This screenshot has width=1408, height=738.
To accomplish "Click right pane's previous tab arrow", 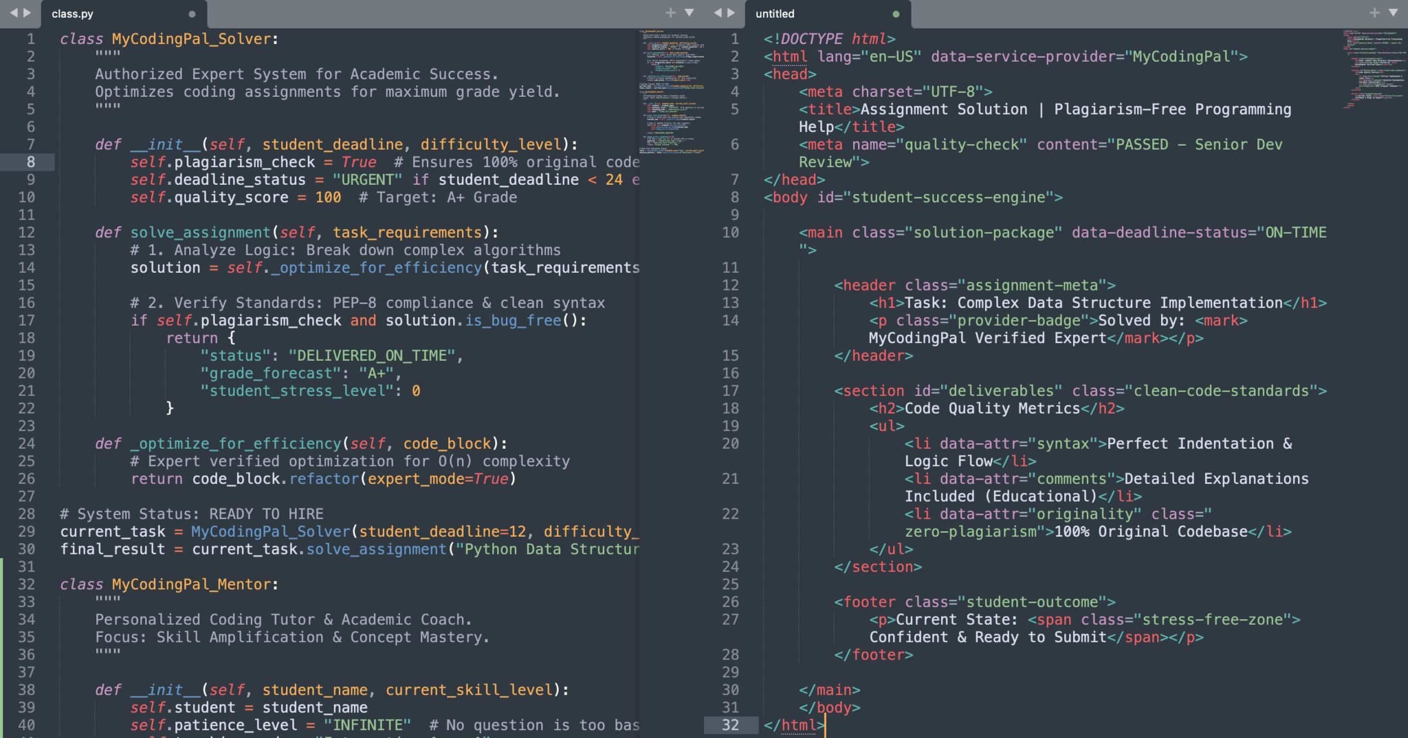I will (x=717, y=13).
